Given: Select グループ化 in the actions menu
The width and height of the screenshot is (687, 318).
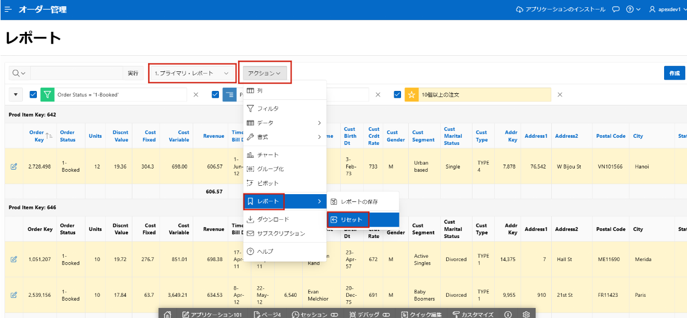Looking at the screenshot, I should 284,168.
